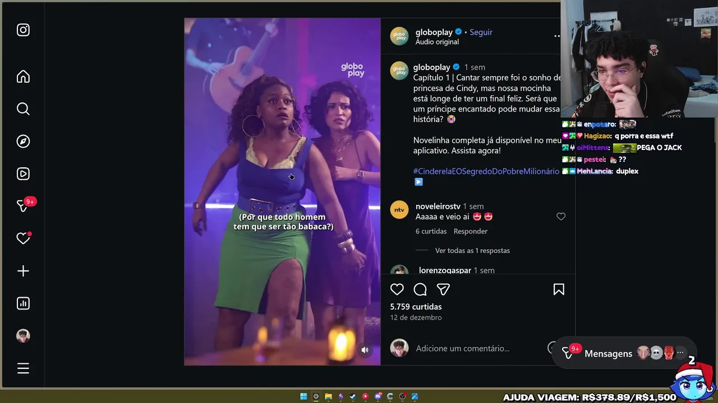Image resolution: width=718 pixels, height=403 pixels.
Task: Create new post with plus icon
Action: [x=23, y=271]
